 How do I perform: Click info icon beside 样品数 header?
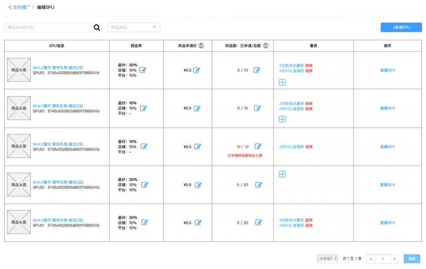click(266, 46)
